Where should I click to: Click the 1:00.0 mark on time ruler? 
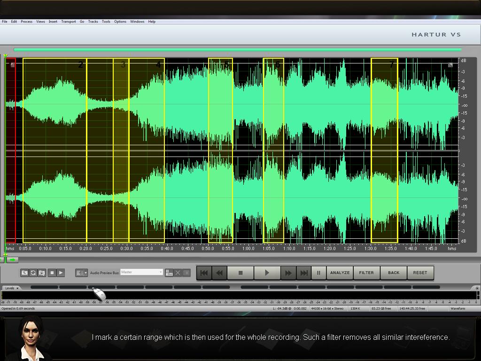[x=248, y=248]
